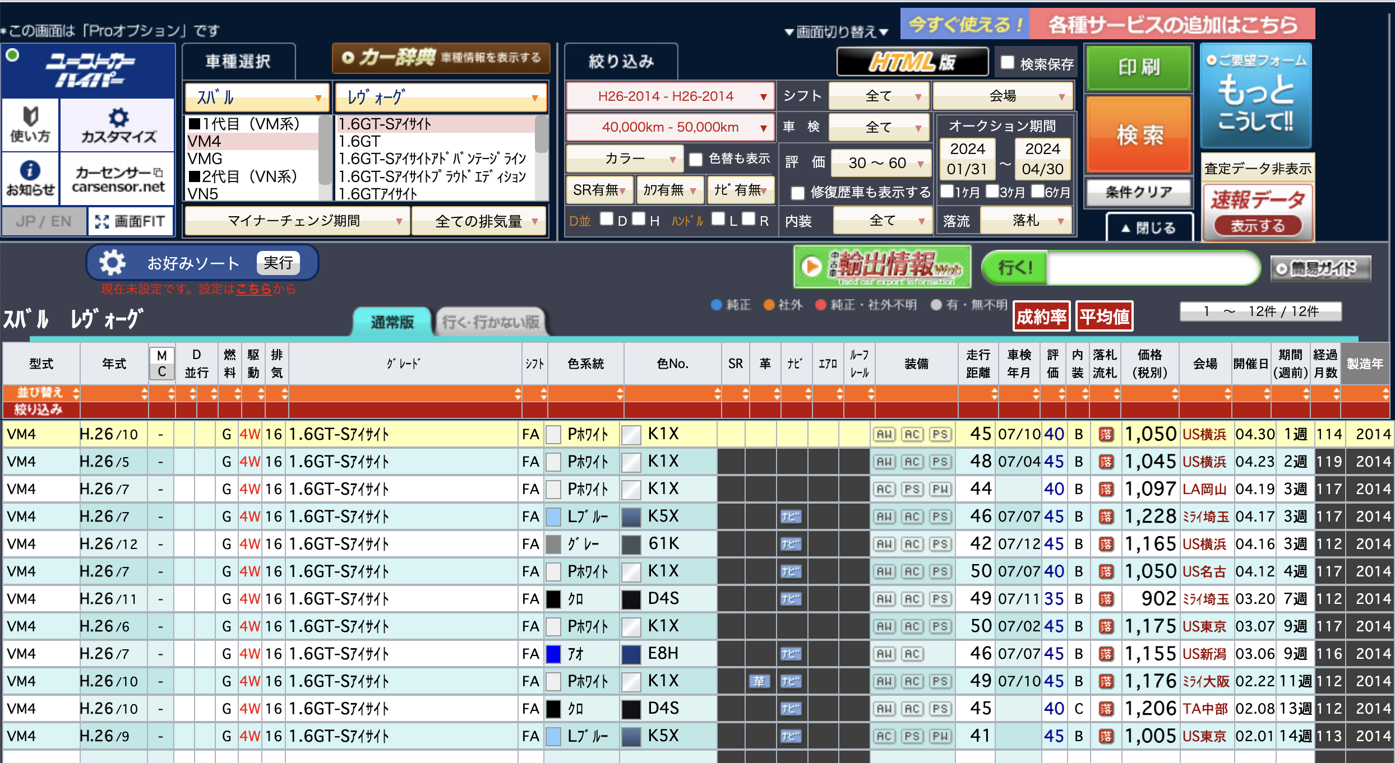The height and width of the screenshot is (763, 1395).
Task: Click the 2024 01/31 start date field
Action: 968,159
